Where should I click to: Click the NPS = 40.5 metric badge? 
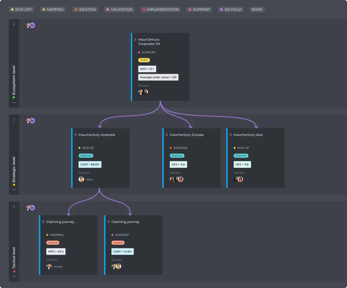[x=56, y=251]
